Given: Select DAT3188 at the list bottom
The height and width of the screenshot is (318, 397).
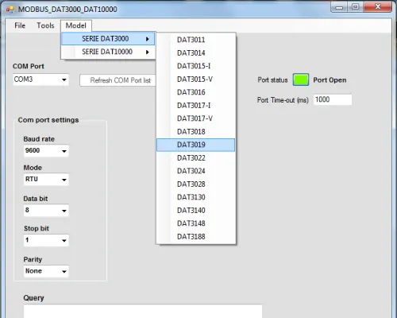Looking at the screenshot, I should click(x=195, y=237).
